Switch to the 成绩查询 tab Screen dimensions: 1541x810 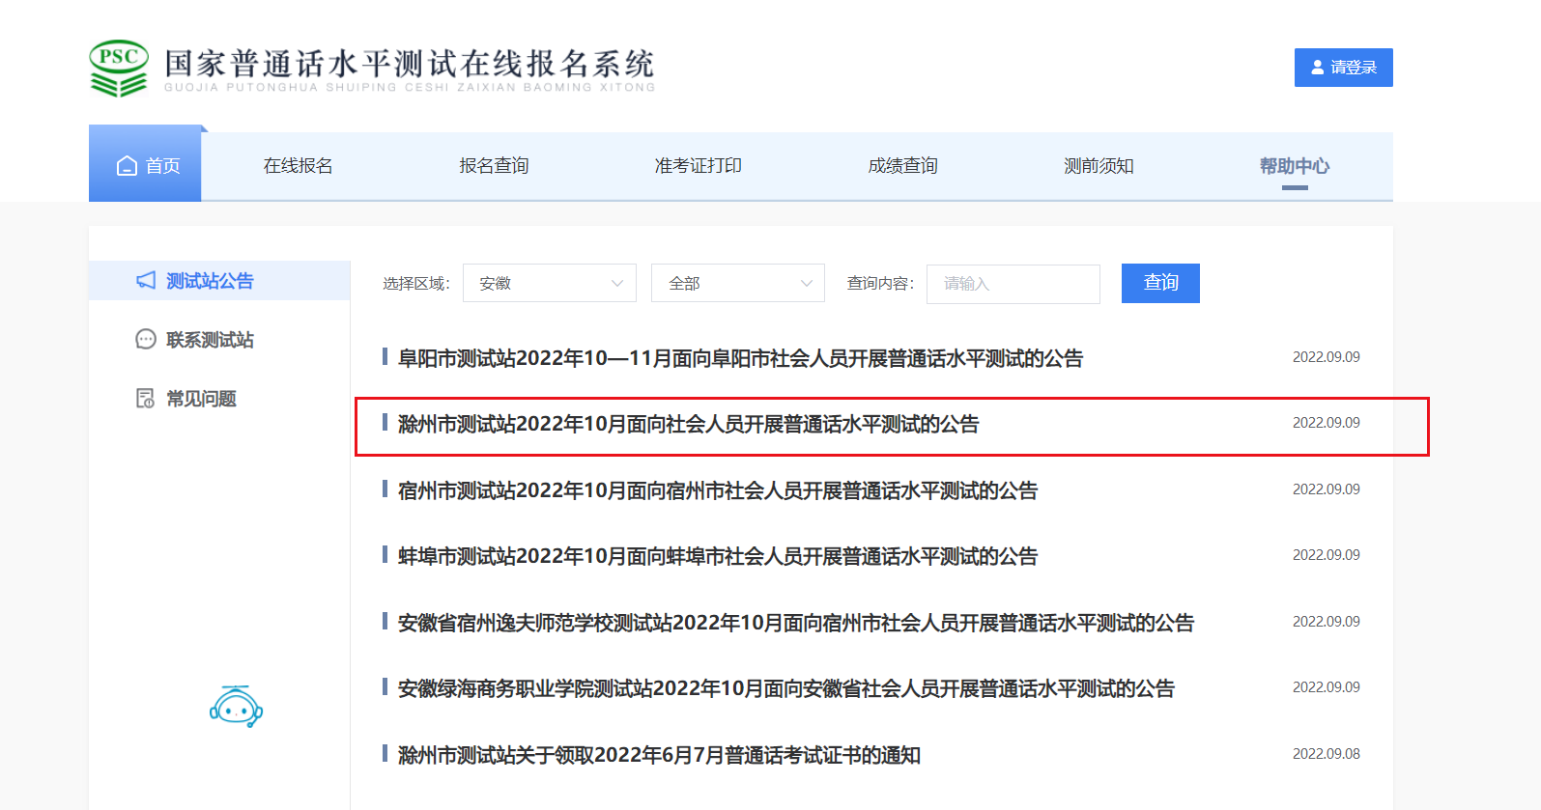pyautogui.click(x=902, y=166)
